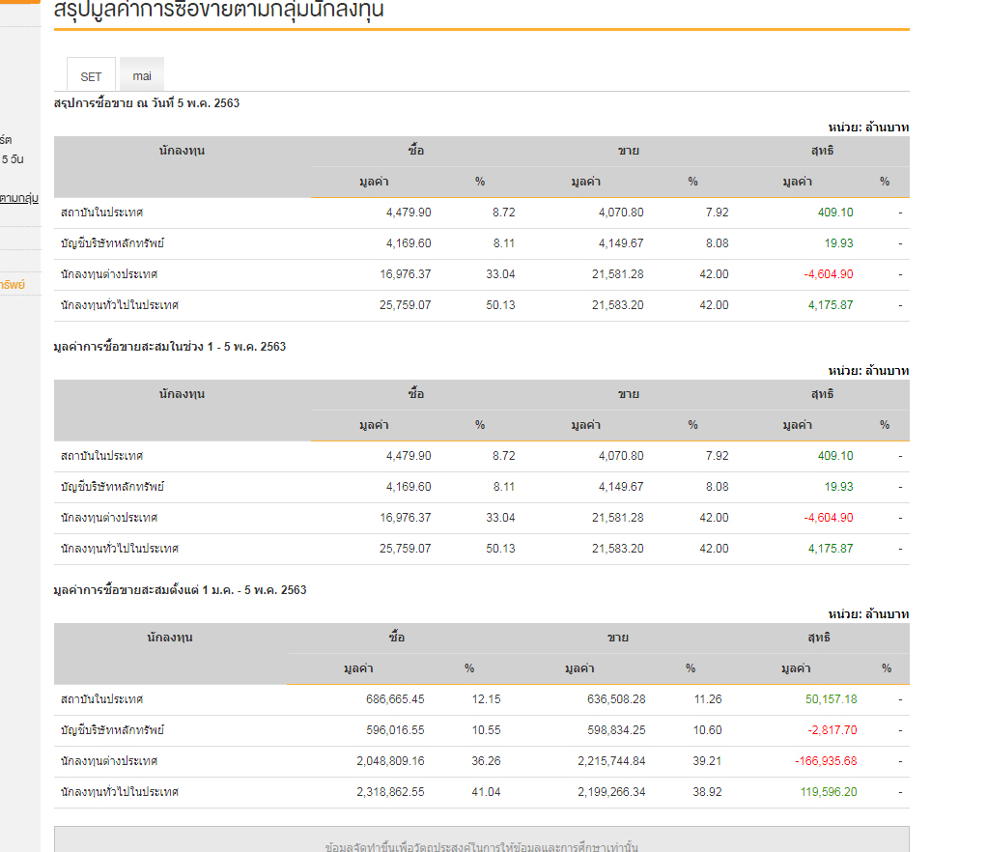The width and height of the screenshot is (988, 852).
Task: Click the green net value 119,596.20
Action: pos(829,791)
